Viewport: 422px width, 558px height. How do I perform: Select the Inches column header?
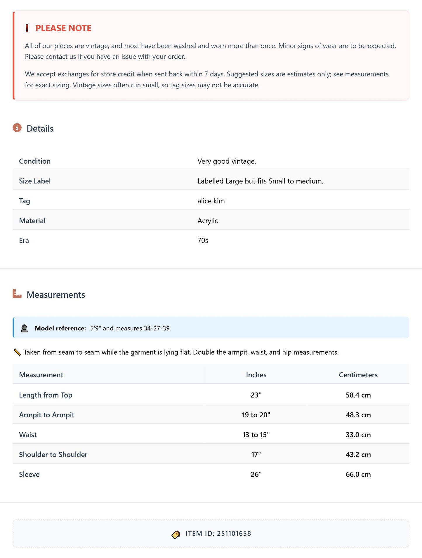coord(256,375)
